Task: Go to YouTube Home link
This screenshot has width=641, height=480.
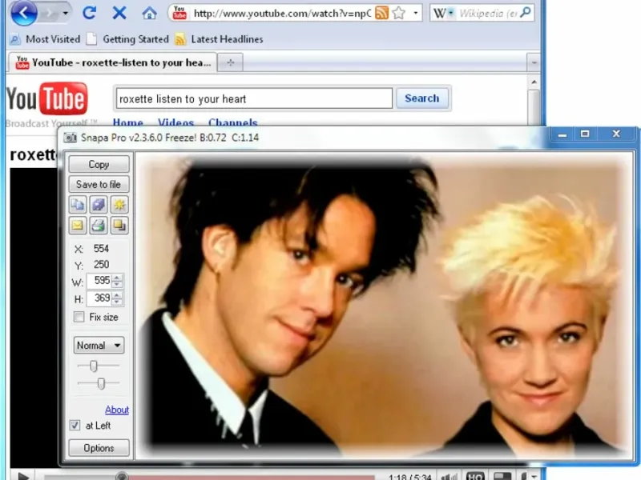Action: point(128,122)
